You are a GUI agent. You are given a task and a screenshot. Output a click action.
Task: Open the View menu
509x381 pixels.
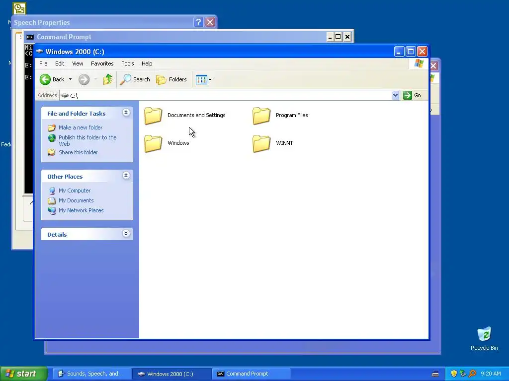(78, 63)
